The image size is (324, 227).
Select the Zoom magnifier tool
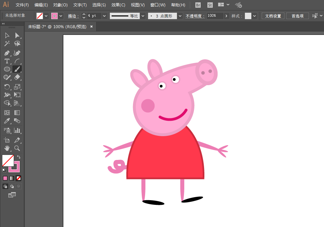(x=17, y=148)
